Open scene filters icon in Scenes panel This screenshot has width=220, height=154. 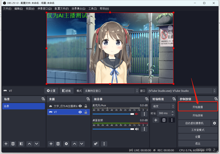(x=21, y=144)
